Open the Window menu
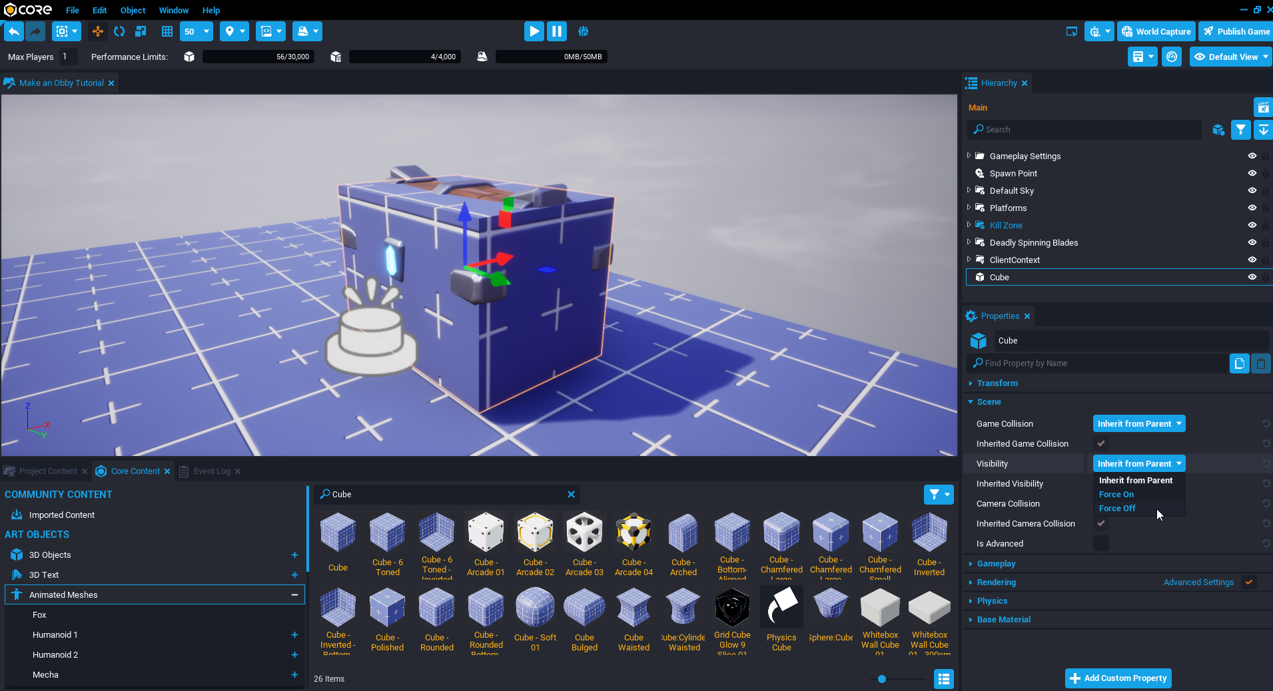 pos(173,10)
